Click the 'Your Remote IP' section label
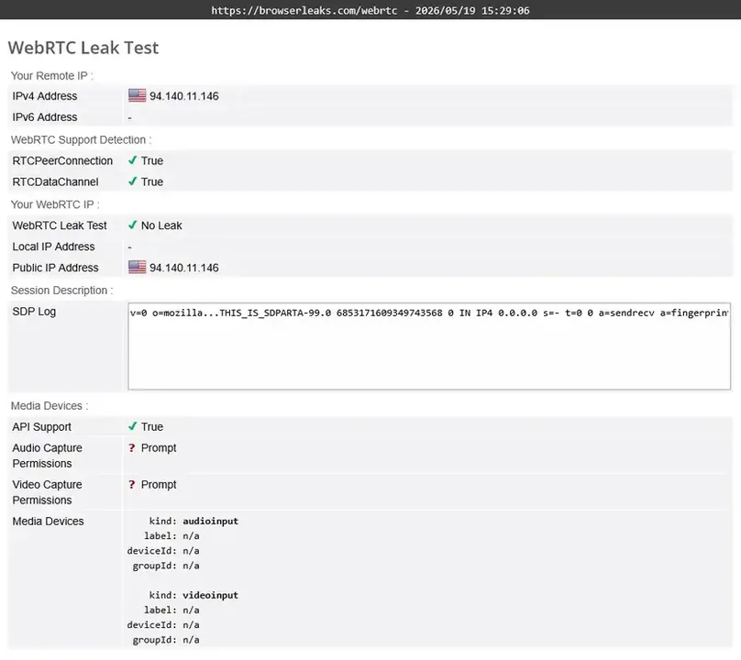The width and height of the screenshot is (741, 660). [x=52, y=75]
